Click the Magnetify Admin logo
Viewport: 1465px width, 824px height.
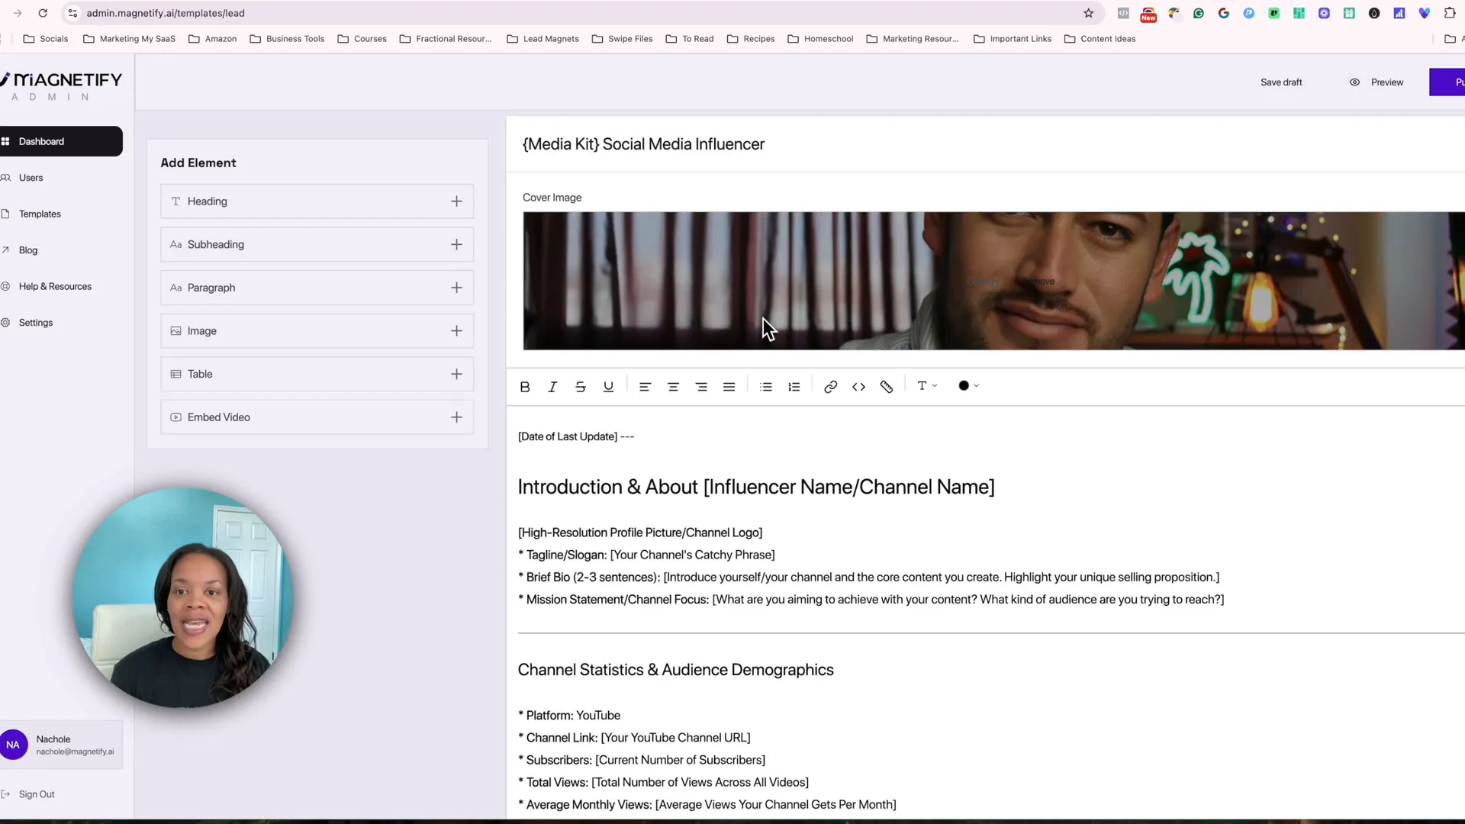(63, 86)
